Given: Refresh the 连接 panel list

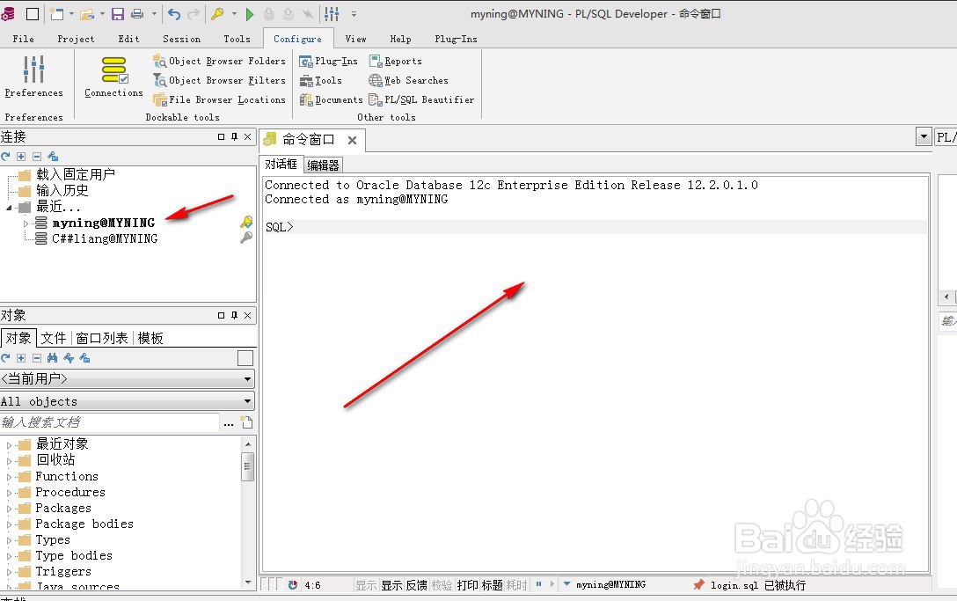Looking at the screenshot, I should [7, 156].
